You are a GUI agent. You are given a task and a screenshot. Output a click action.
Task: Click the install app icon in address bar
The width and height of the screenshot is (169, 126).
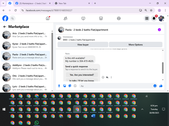[x=141, y=10]
